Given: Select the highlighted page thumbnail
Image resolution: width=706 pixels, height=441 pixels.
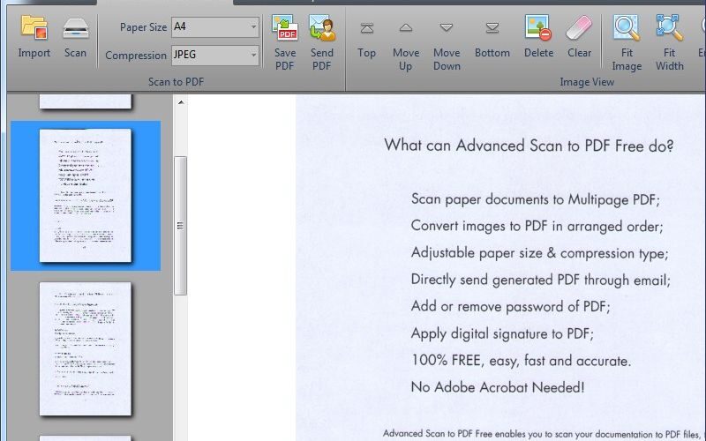Looking at the screenshot, I should 86,195.
